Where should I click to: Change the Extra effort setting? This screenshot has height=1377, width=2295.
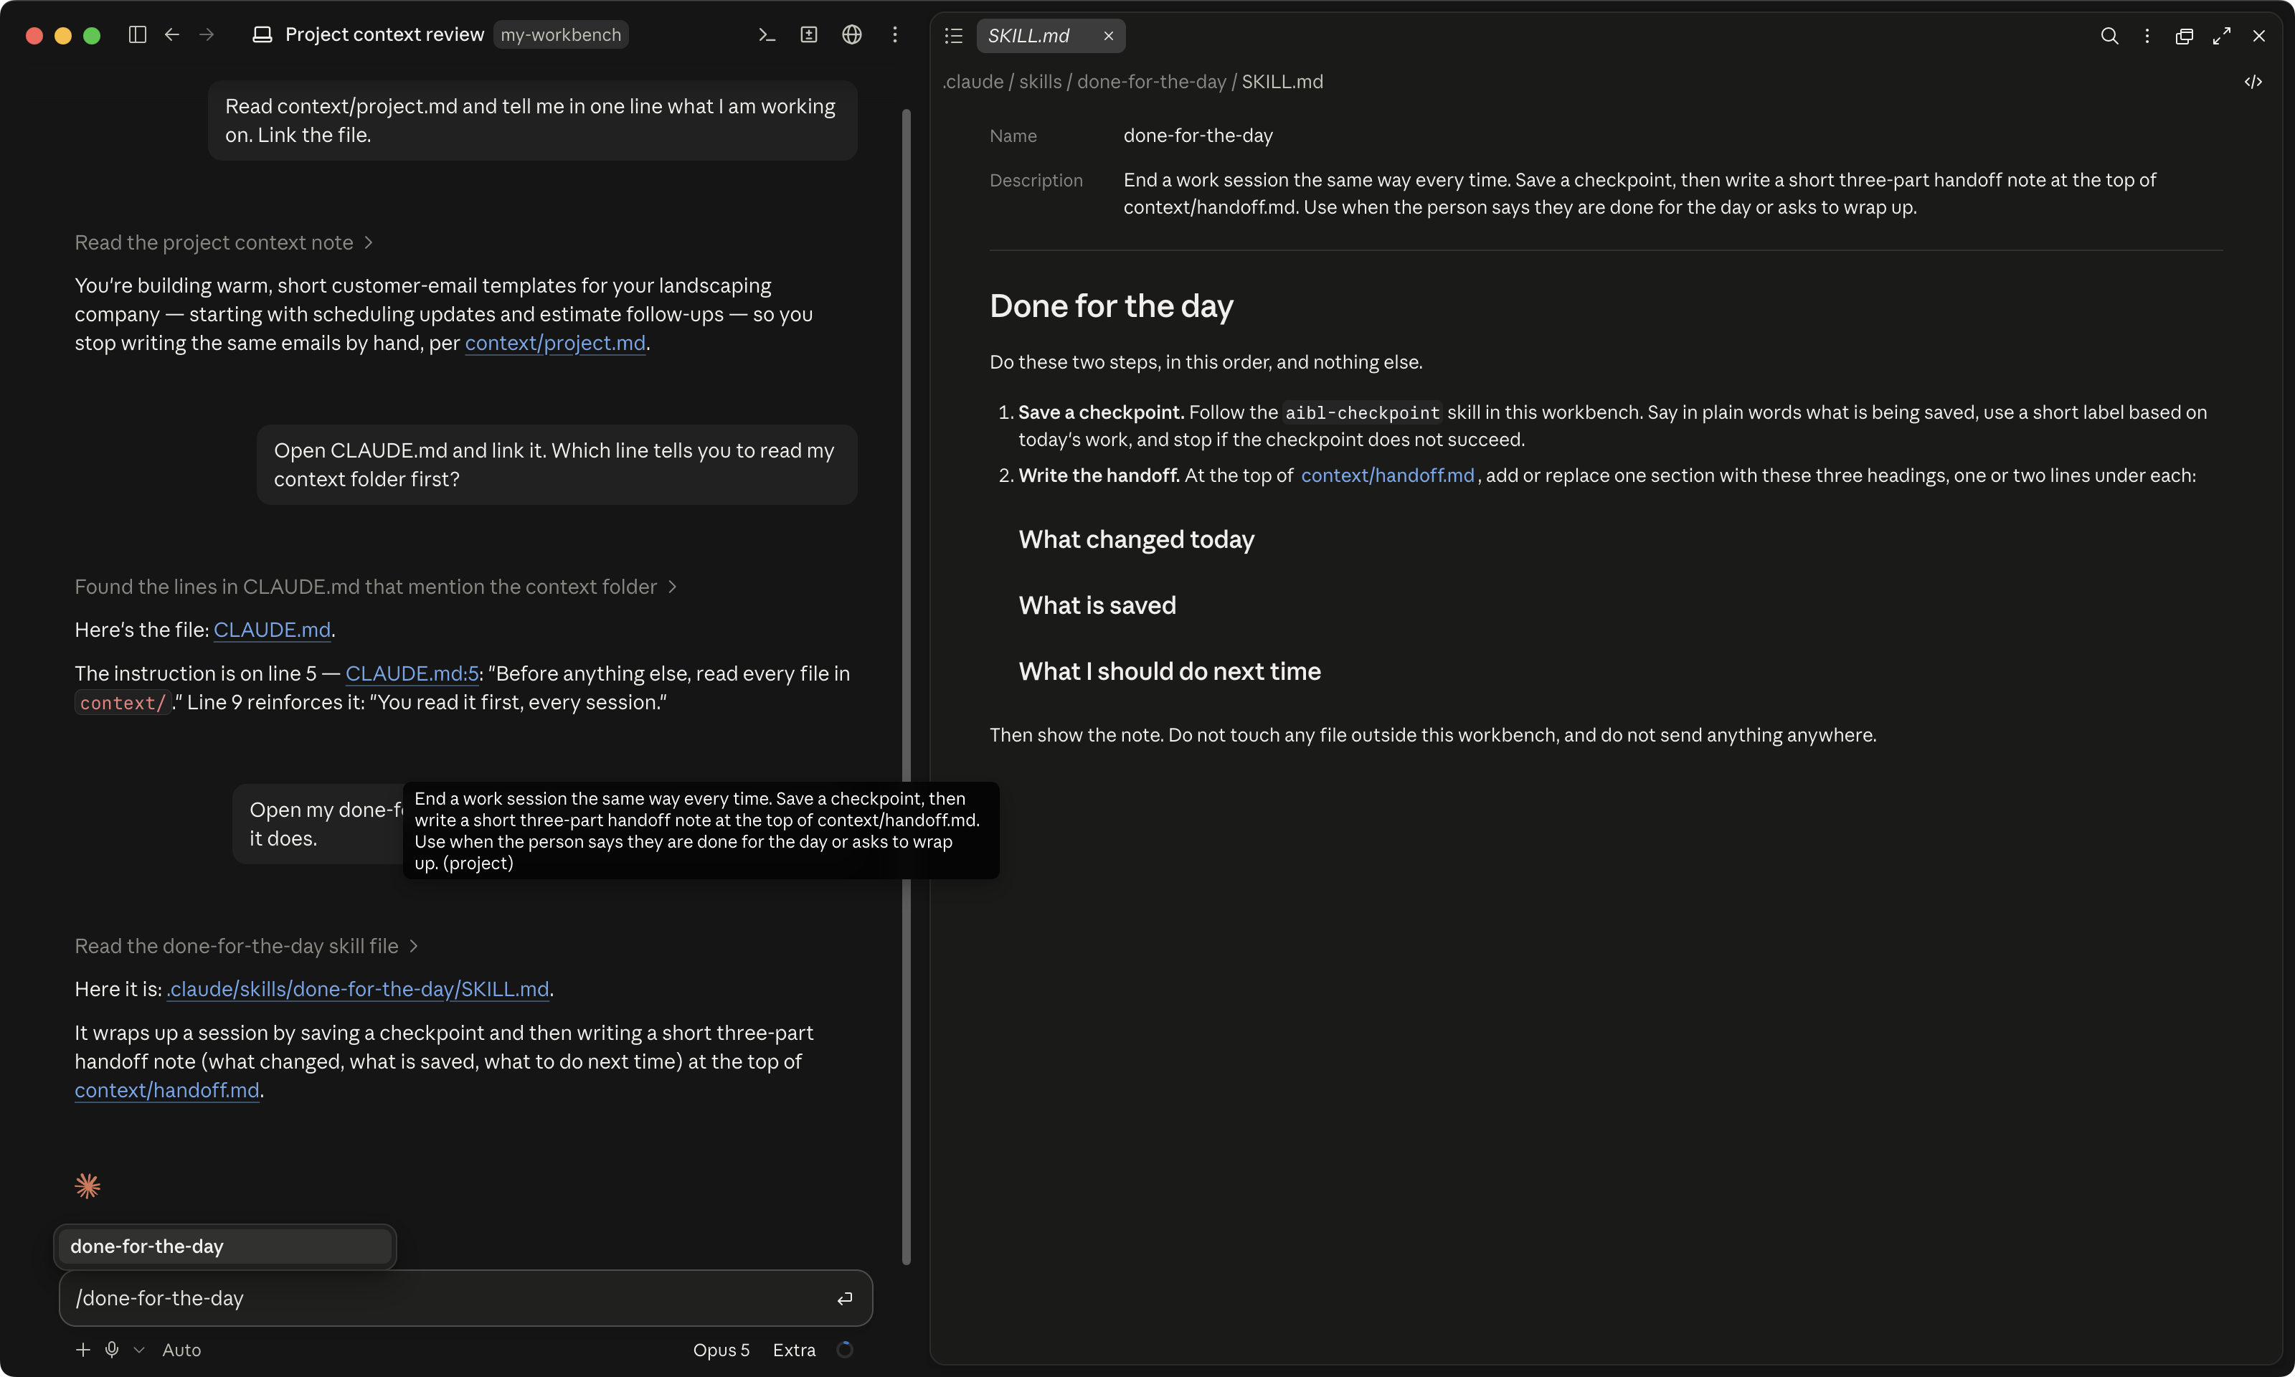(x=794, y=1349)
